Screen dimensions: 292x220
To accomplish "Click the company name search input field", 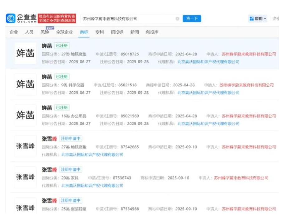I will coord(128,19).
